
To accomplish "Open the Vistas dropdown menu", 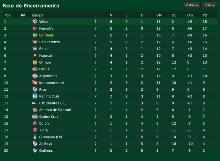I will coord(192,5).
